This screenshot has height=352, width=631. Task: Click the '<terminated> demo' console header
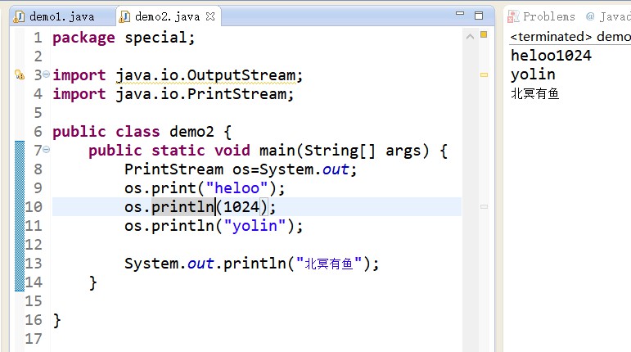point(570,37)
